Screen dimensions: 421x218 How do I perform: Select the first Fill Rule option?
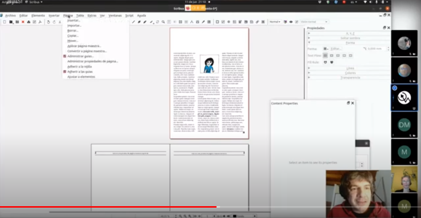click(325, 62)
